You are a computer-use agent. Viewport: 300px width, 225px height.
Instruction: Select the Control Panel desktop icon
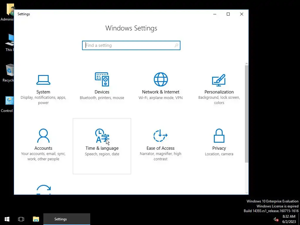[8, 104]
